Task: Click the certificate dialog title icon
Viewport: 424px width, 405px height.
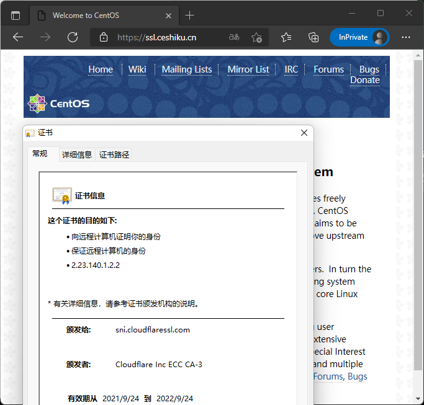Action: pos(30,133)
